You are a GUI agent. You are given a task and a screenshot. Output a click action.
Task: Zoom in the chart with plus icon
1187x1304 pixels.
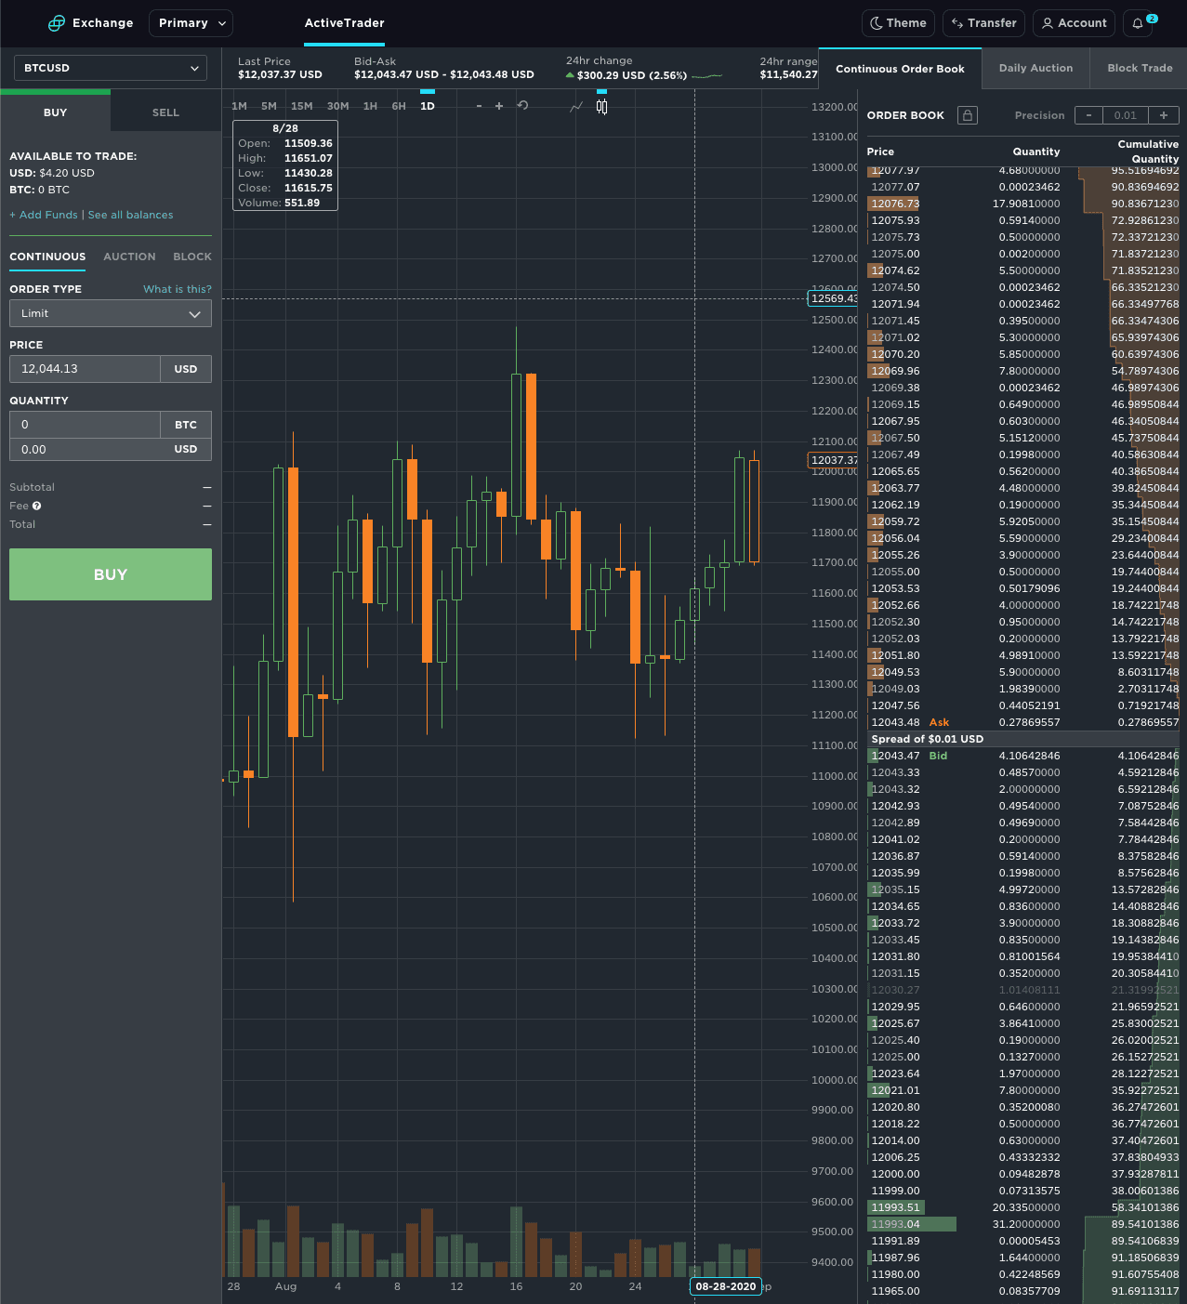click(499, 106)
